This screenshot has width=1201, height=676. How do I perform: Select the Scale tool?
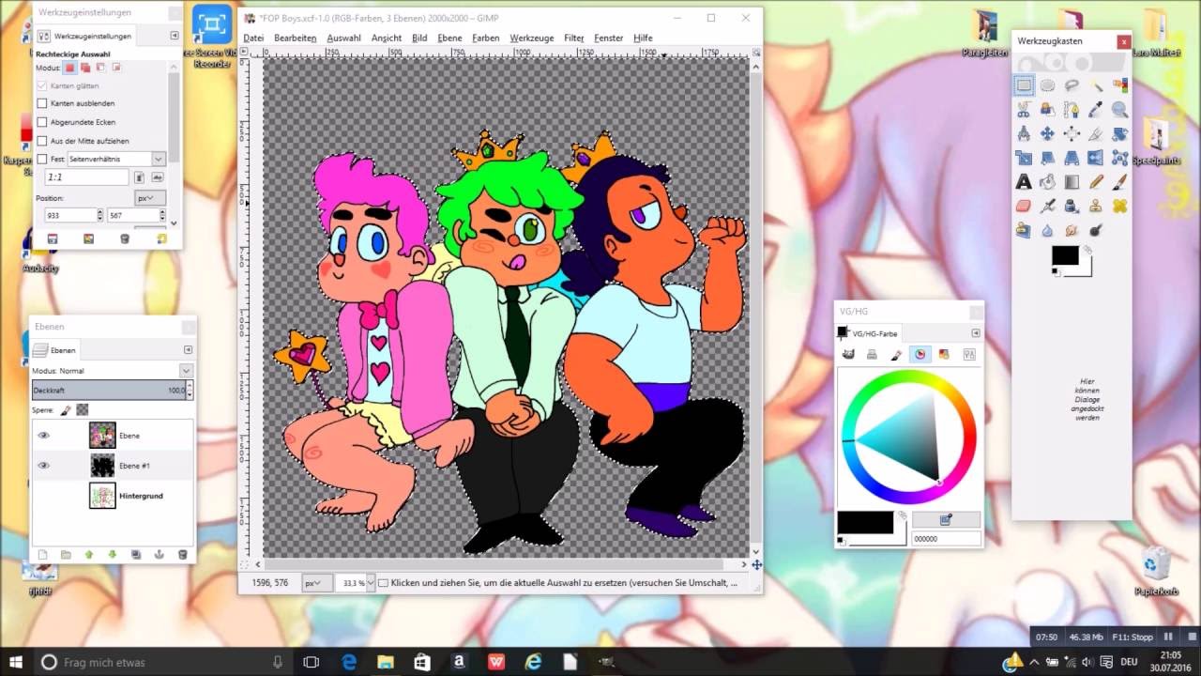click(1024, 158)
